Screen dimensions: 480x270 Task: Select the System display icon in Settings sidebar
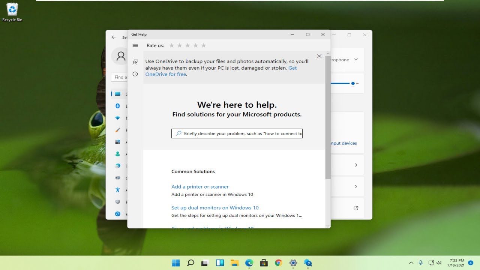click(118, 94)
